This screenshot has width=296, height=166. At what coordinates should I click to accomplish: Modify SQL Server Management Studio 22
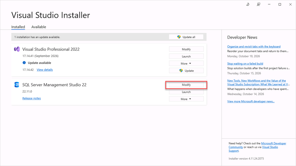click(x=186, y=85)
